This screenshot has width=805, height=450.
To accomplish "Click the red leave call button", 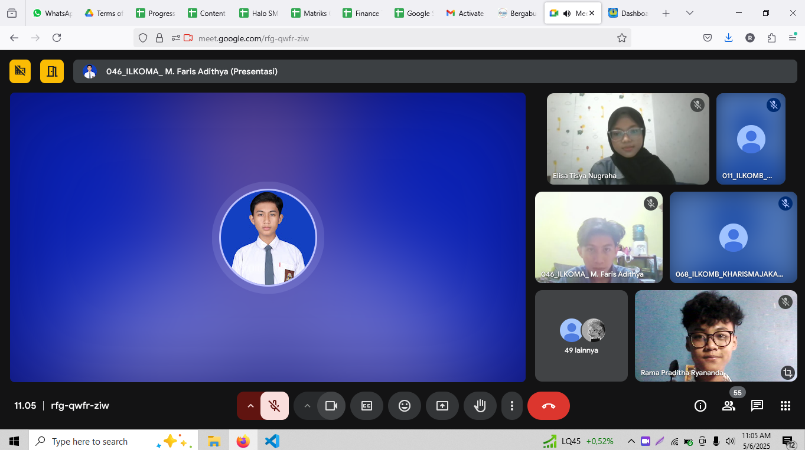I will coord(548,406).
